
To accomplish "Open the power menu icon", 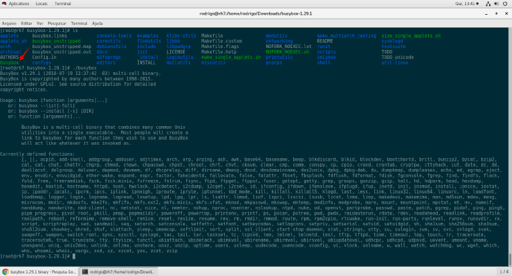I will [x=504, y=3].
